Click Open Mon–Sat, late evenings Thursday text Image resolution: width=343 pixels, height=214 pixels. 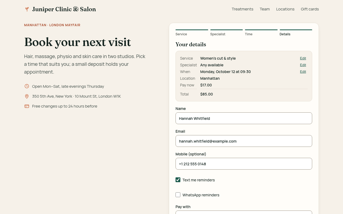click(68, 86)
